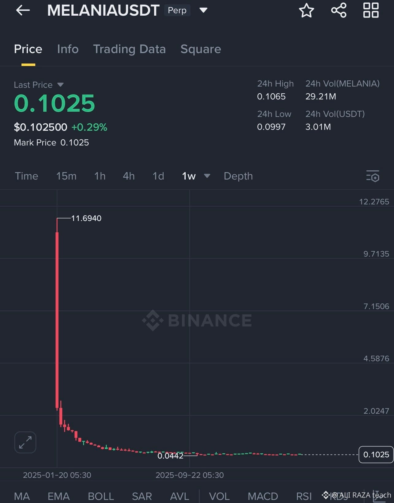This screenshot has width=394, height=503.
Task: Toggle the VOL indicator
Action: (x=219, y=496)
